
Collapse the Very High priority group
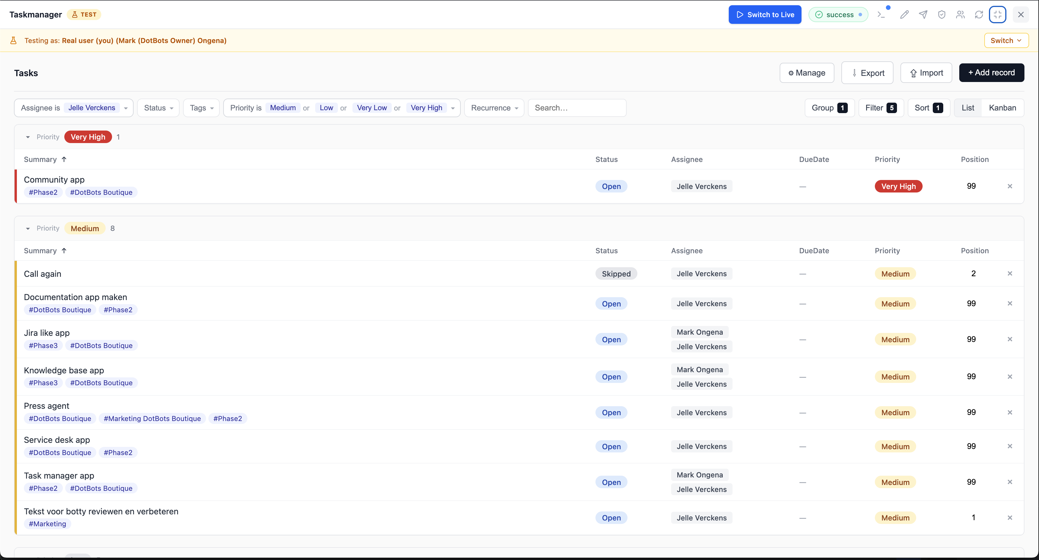pos(28,137)
